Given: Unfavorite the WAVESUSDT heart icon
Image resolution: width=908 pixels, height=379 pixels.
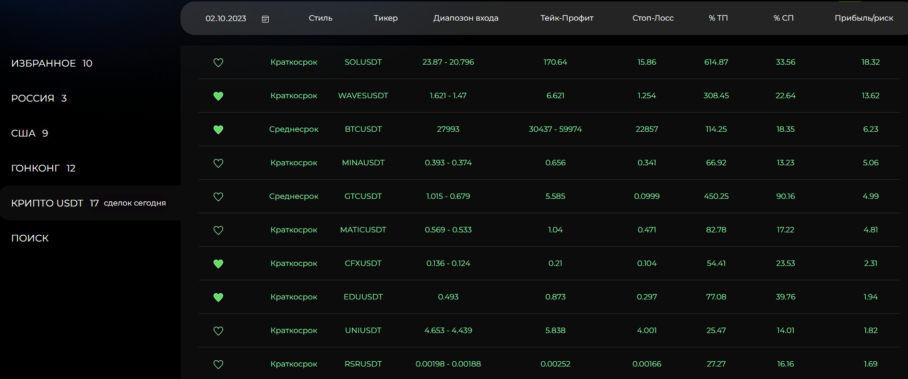Looking at the screenshot, I should 218,96.
